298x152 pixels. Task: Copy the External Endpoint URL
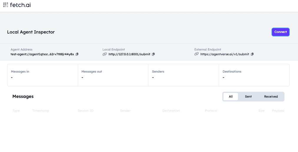252,54
